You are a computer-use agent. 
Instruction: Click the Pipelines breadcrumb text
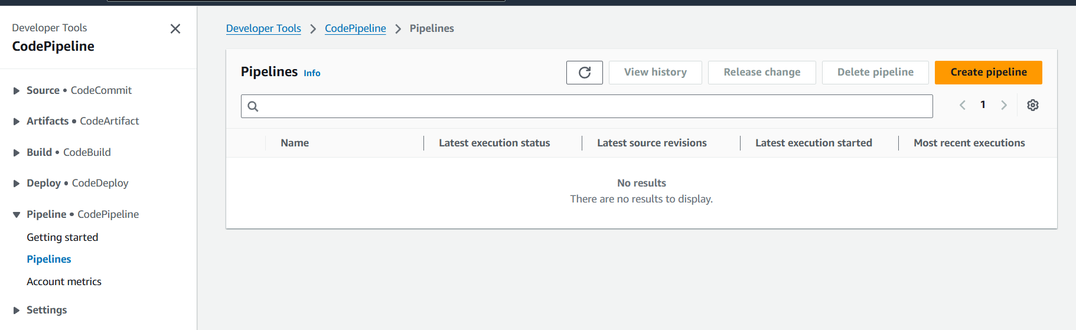pos(432,28)
